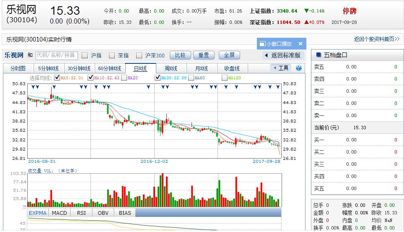This screenshot has height=232, width=404.
Task: Click the red up arrow by +0.07%
Action: click(306, 22)
